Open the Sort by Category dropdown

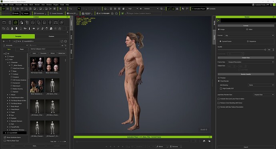(48, 49)
